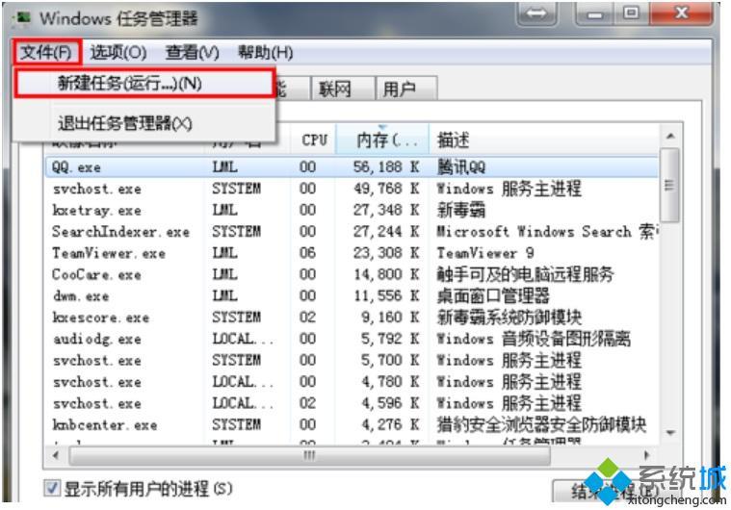Click the 新毒霸 description cell
Viewport: 731px width, 510px height.
[461, 210]
